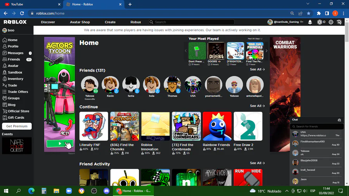Open Home in the left sidebar
The image size is (349, 196).
pyautogui.click(x=10, y=40)
